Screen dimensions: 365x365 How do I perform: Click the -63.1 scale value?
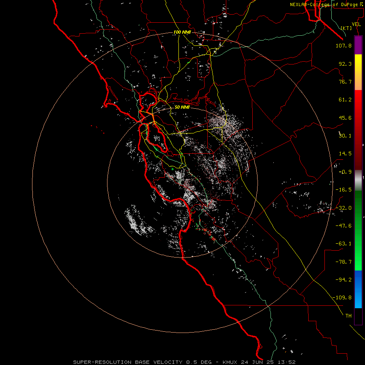[x=344, y=244]
